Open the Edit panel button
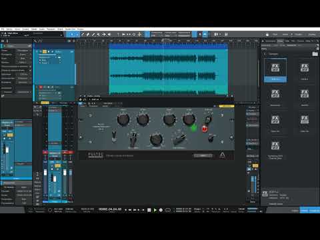320x240 pixels. coord(295,211)
